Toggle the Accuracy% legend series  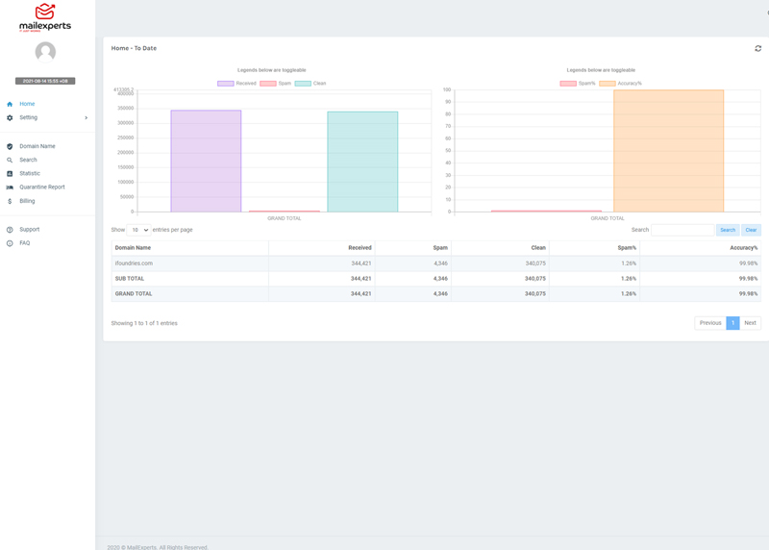pyautogui.click(x=620, y=84)
